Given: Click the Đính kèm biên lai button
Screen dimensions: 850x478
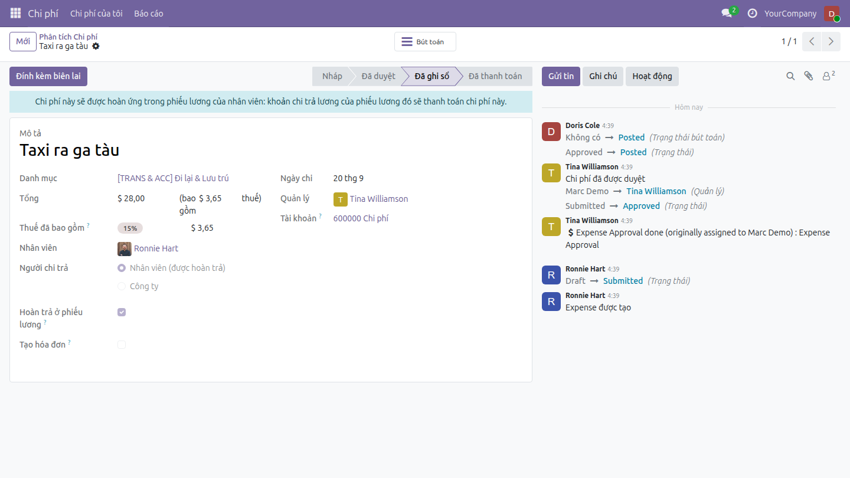Looking at the screenshot, I should [x=48, y=76].
